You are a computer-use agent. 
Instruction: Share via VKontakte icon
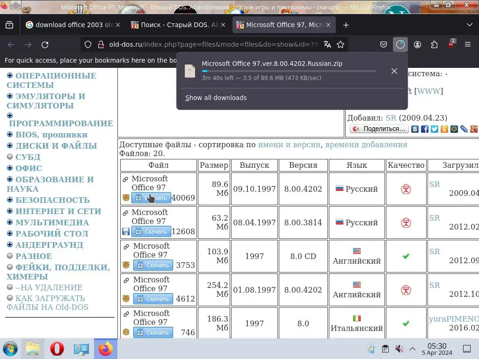click(415, 129)
